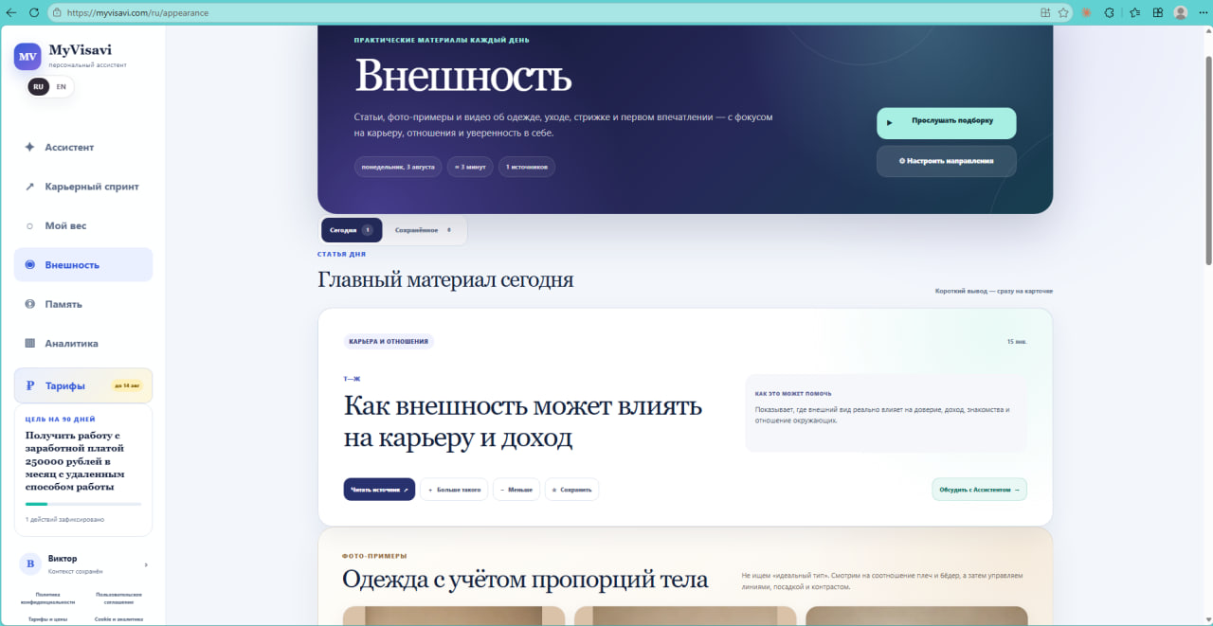The height and width of the screenshot is (626, 1213).
Task: Open the browser profile avatar
Action: pos(1181,13)
